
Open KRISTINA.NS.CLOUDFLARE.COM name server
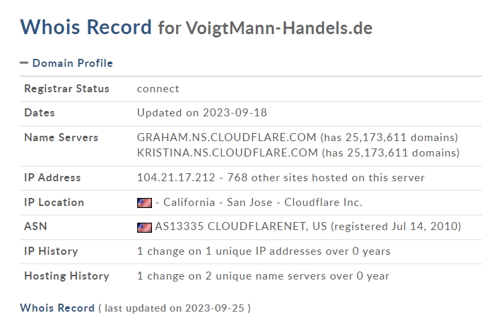pyautogui.click(x=228, y=152)
